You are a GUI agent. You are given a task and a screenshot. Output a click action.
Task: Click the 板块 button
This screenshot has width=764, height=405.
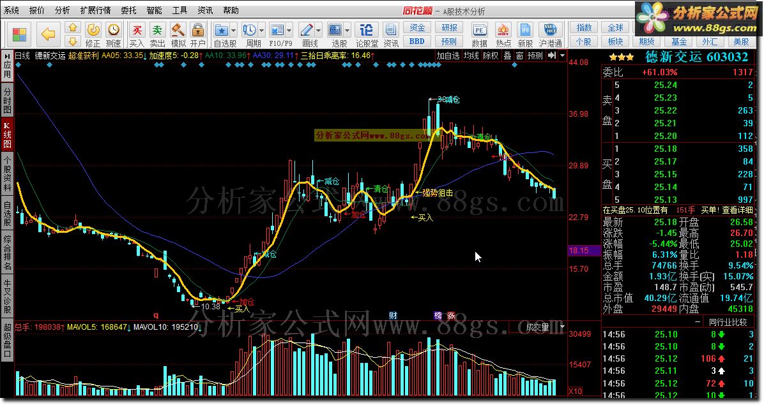point(615,41)
